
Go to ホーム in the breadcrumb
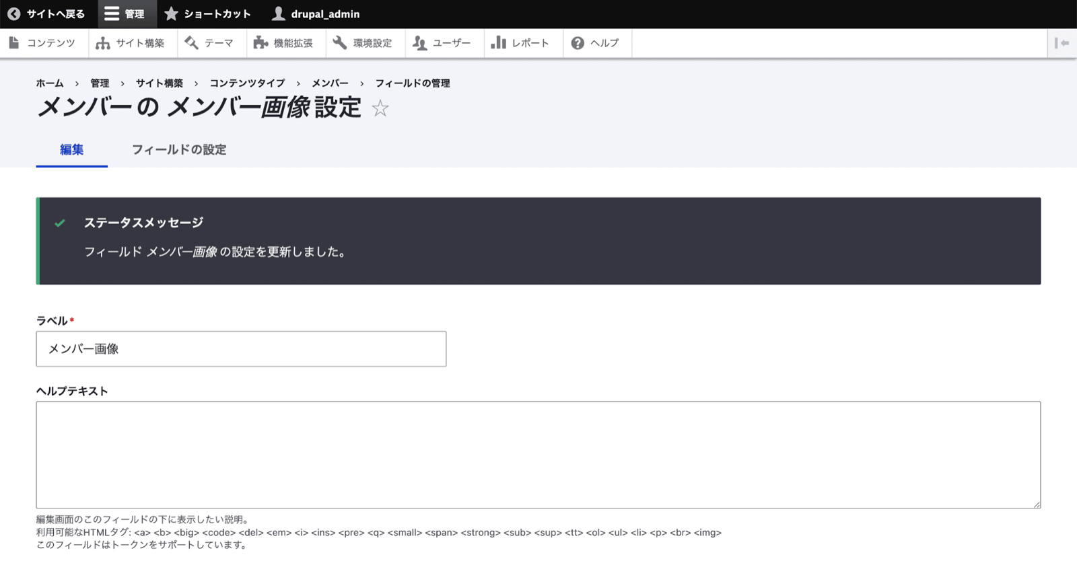[x=50, y=83]
